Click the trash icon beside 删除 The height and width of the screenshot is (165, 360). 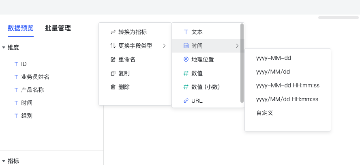pyautogui.click(x=113, y=87)
